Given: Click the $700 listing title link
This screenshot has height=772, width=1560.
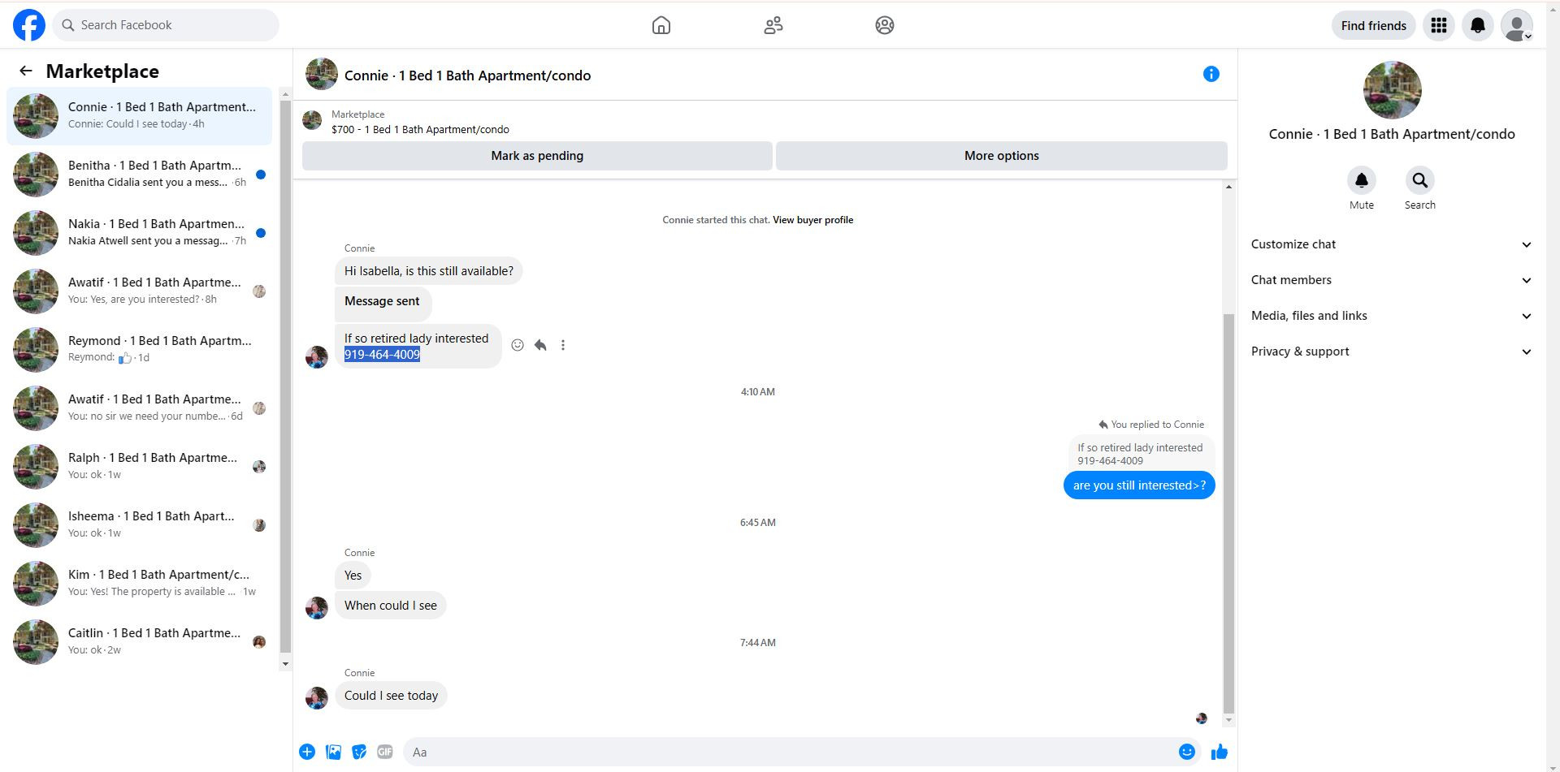Looking at the screenshot, I should tap(420, 130).
